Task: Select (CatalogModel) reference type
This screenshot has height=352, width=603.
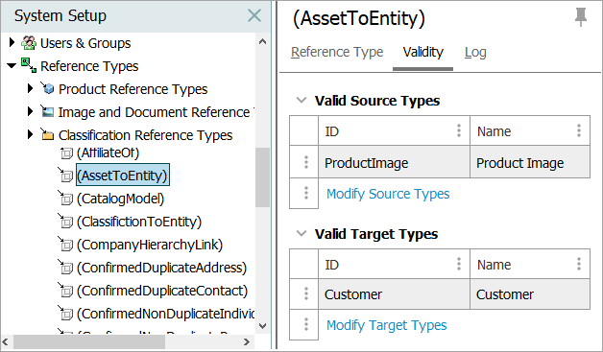Action: (120, 199)
